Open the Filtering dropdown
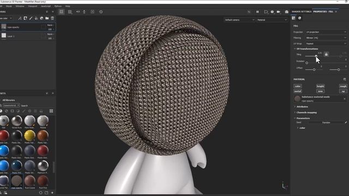This screenshot has height=196, width=349. click(x=326, y=38)
